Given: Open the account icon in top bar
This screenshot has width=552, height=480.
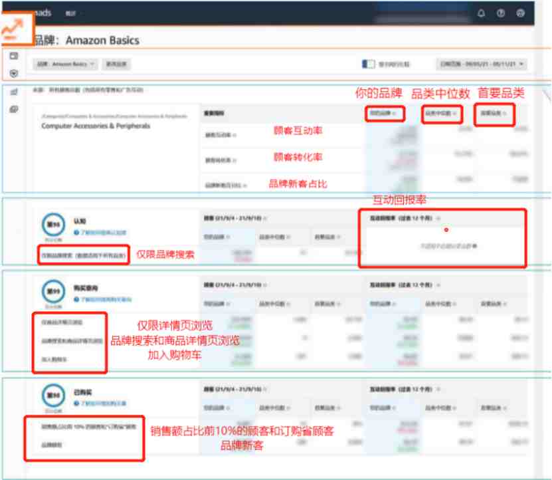Looking at the screenshot, I should [x=520, y=13].
